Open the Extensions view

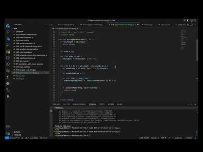[x=8, y=52]
